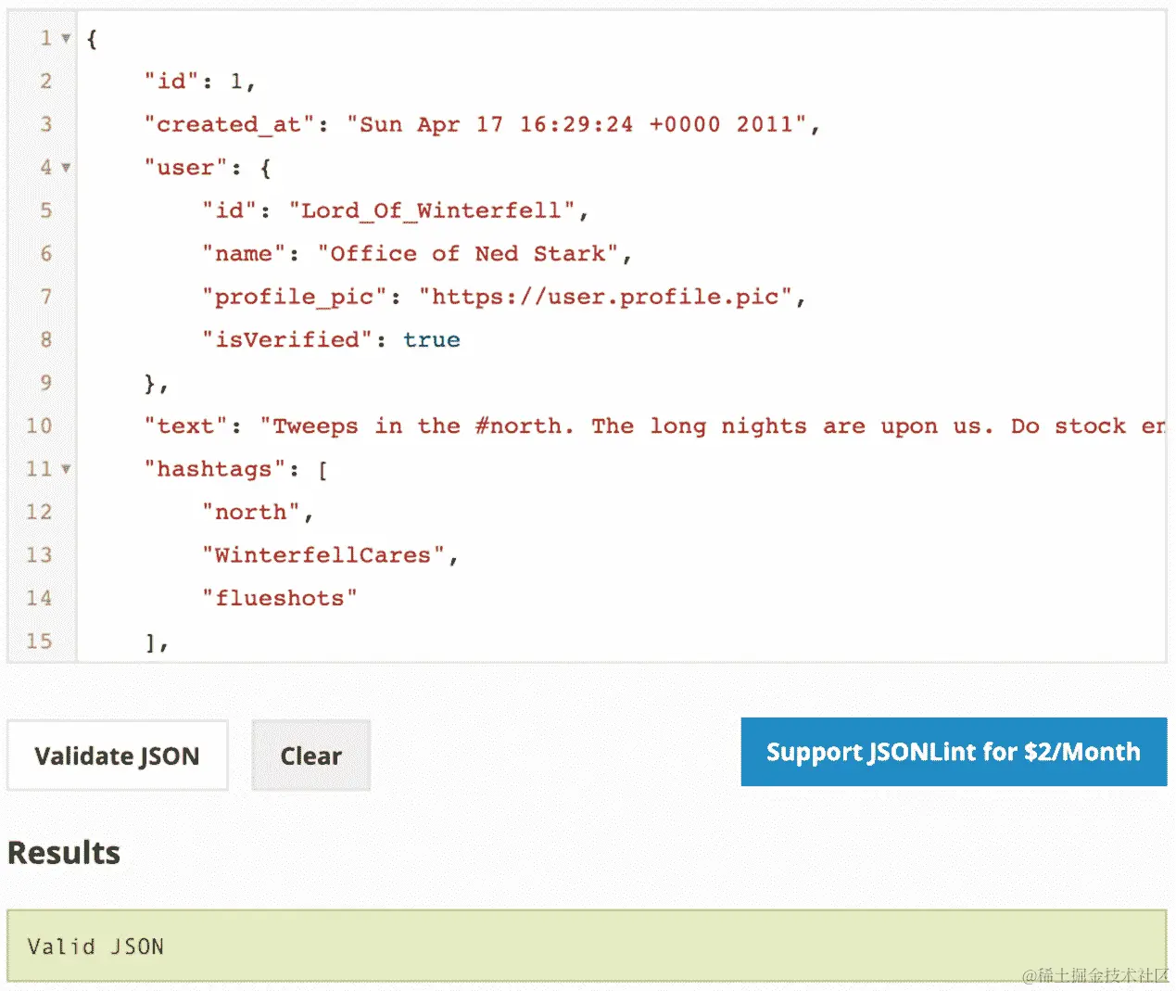Image resolution: width=1176 pixels, height=991 pixels.
Task: Collapse the "user" object disclosure triangle
Action: point(65,168)
